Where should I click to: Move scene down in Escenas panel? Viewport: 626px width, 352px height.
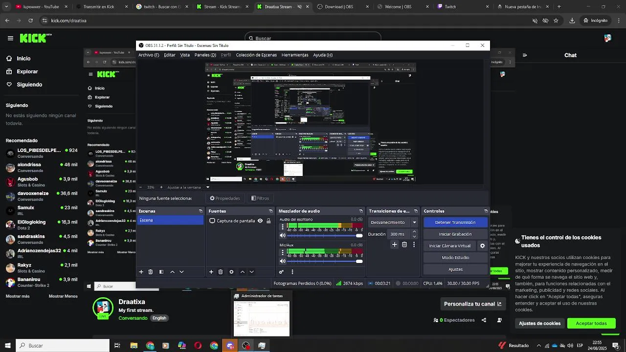click(181, 272)
